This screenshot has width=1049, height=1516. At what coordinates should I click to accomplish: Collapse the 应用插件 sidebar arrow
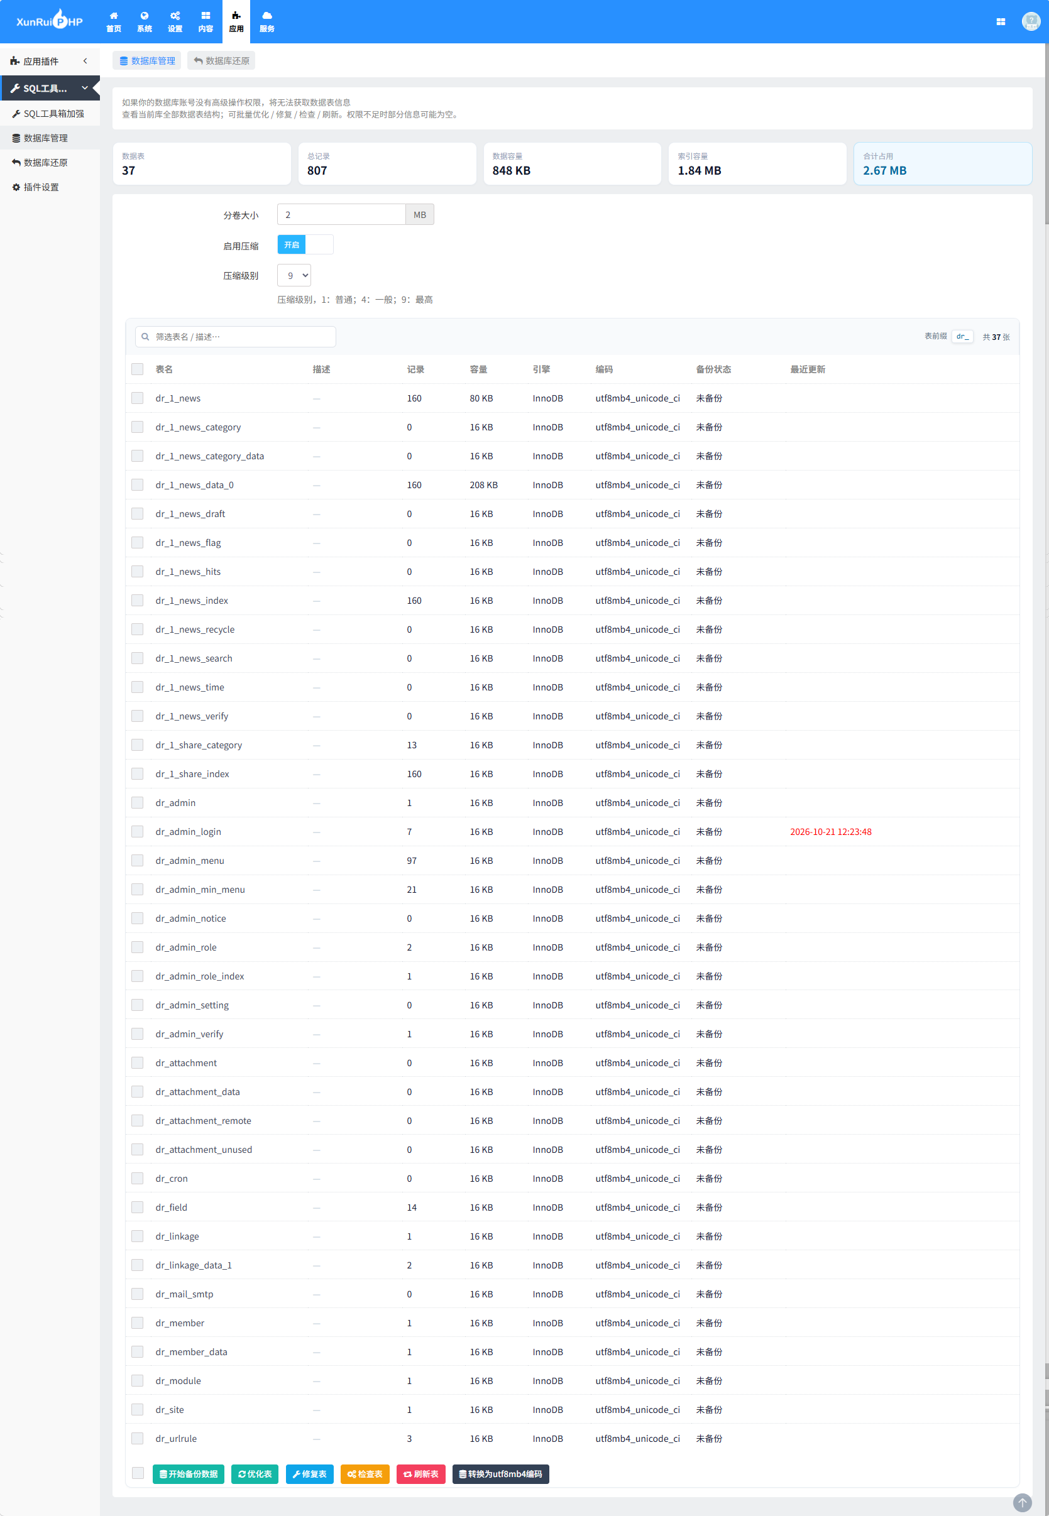[x=85, y=61]
